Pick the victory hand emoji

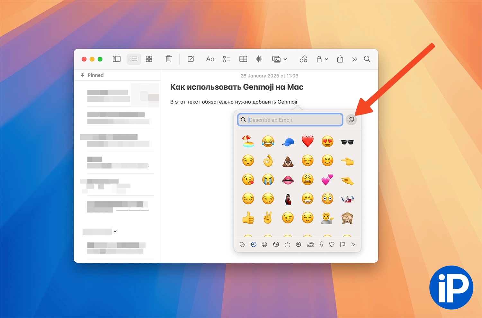[x=268, y=218]
